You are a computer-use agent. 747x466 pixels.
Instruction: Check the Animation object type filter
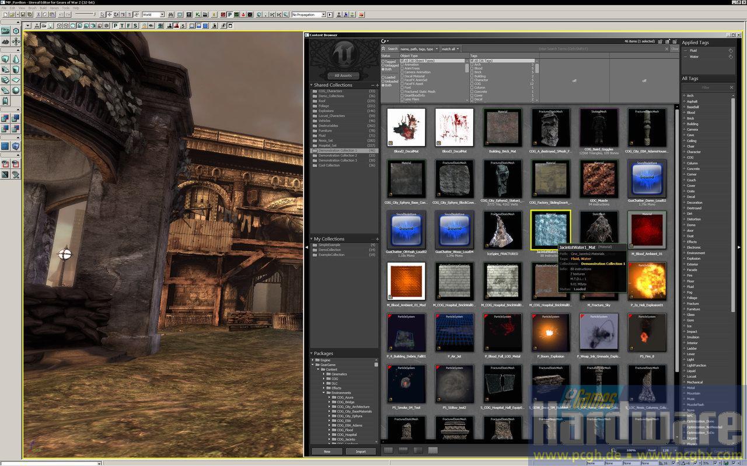402,65
